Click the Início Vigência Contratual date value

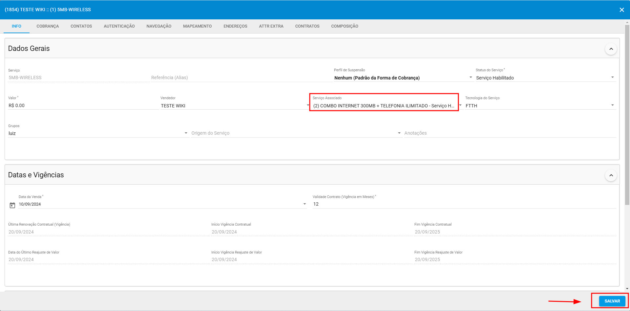[224, 232]
